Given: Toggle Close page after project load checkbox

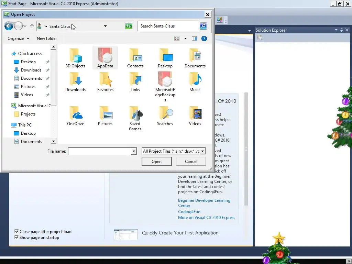Looking at the screenshot, I should 16,231.
